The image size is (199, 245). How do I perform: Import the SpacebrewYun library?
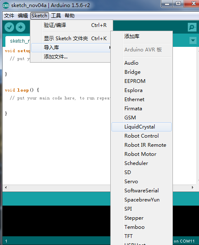(x=141, y=200)
